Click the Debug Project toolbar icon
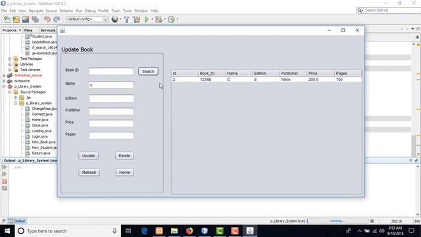Image resolution: width=421 pixels, height=237 pixels. point(159,19)
